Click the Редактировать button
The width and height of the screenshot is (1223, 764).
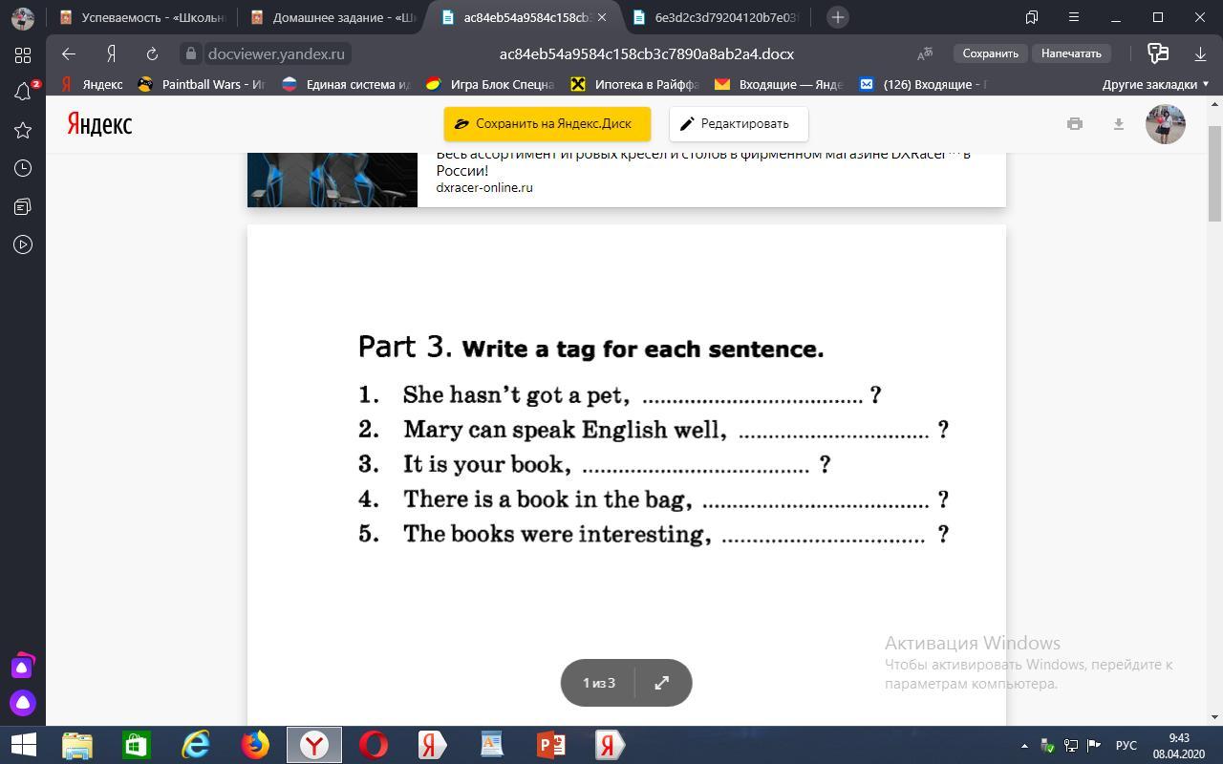coord(738,123)
